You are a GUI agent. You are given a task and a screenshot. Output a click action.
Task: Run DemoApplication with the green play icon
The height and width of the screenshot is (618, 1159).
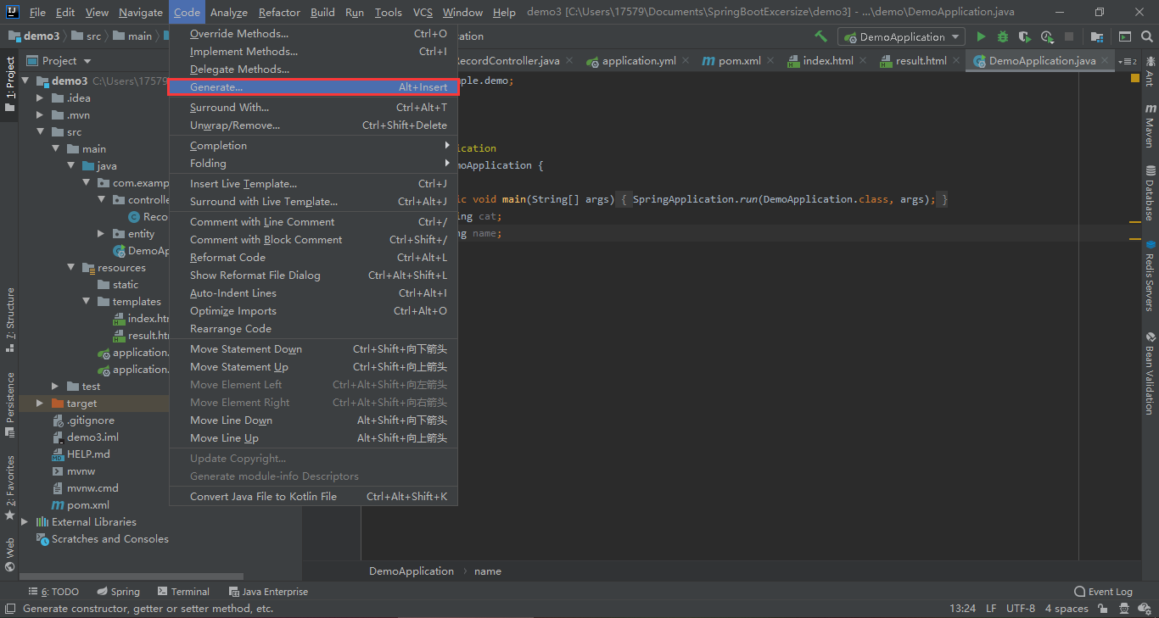click(981, 36)
